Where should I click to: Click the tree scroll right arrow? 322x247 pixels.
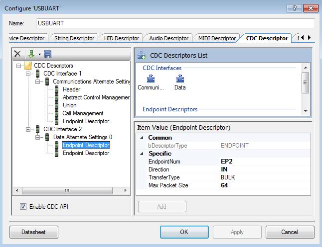tap(126, 190)
